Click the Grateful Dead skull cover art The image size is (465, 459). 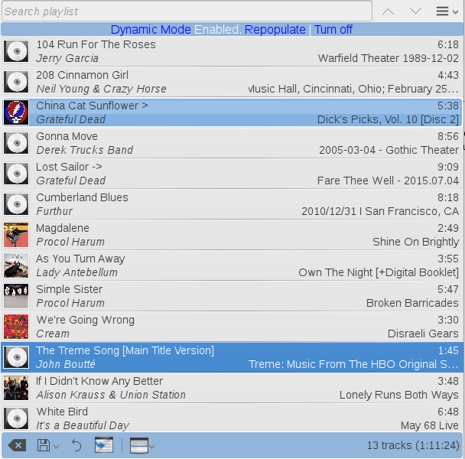pos(16,112)
